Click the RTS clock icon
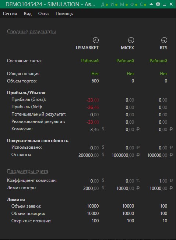176x240 pixels. pos(164,40)
